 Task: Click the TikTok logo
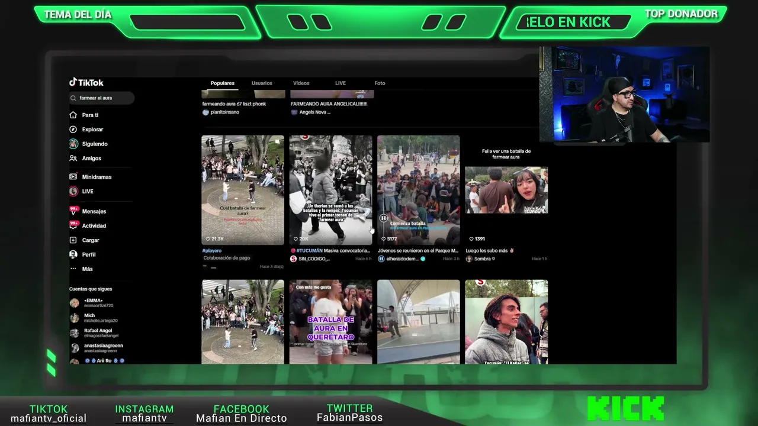coord(86,82)
